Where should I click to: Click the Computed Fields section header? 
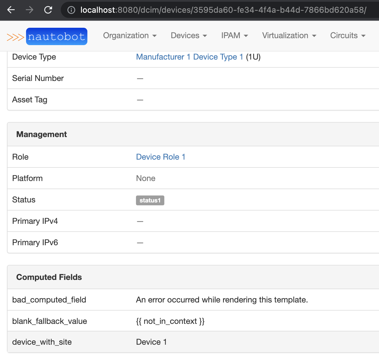tap(49, 277)
